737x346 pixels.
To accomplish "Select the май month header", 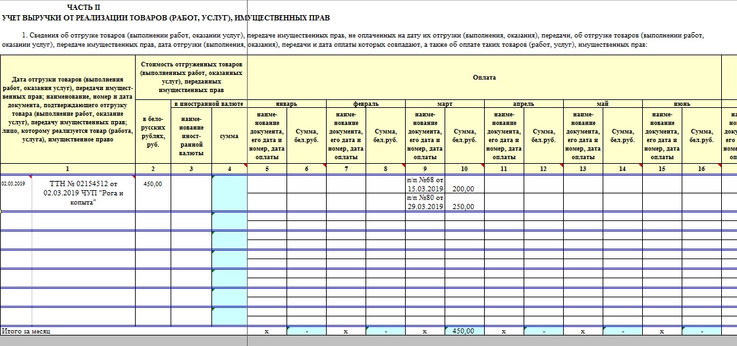I will point(603,104).
